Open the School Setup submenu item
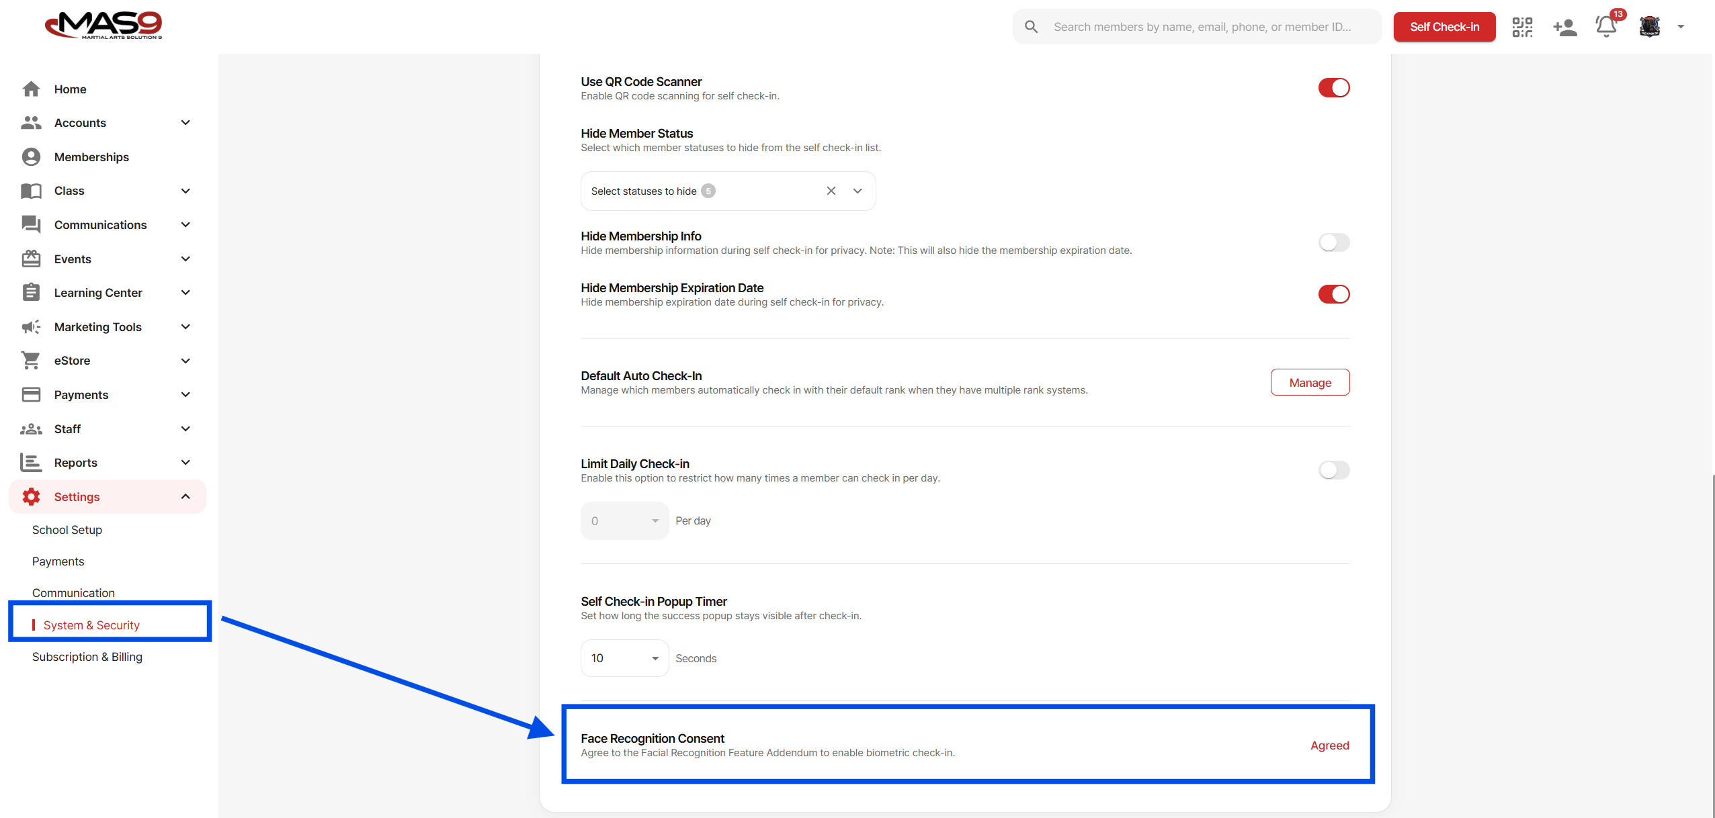This screenshot has width=1715, height=818. pyautogui.click(x=67, y=530)
